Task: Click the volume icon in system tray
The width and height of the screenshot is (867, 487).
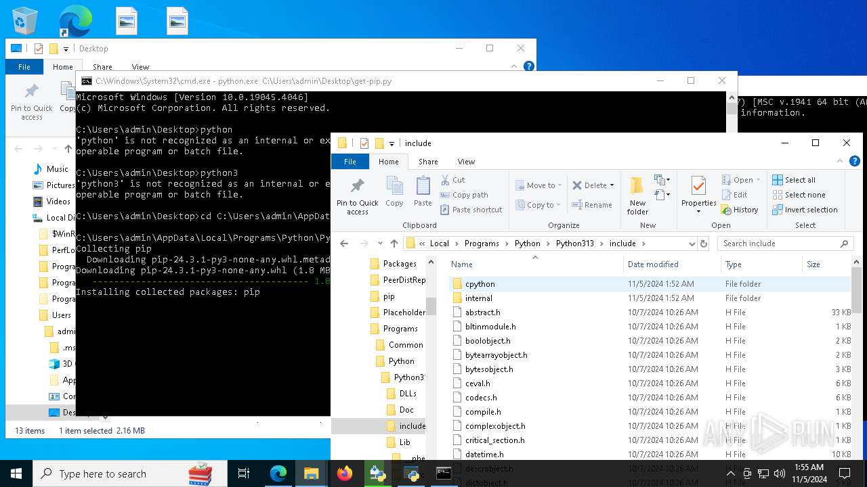Action: pos(780,473)
